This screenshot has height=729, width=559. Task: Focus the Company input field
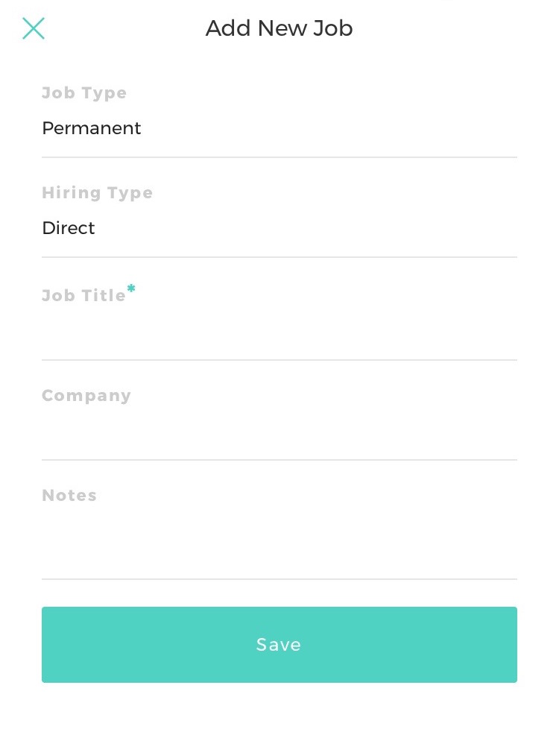point(279,432)
